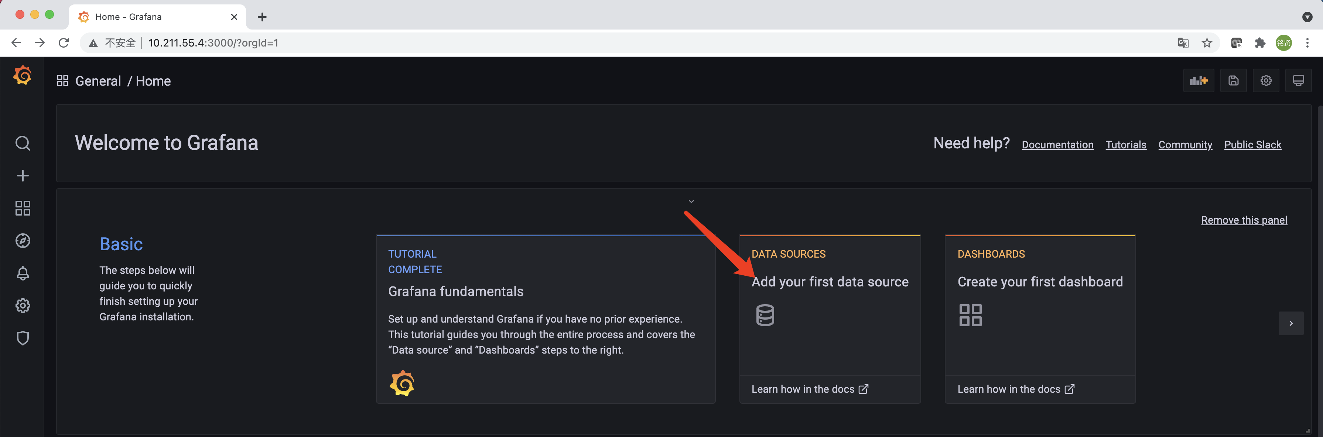Open the Grafana logo home menu
Screen dimensions: 1323x437
coord(23,76)
